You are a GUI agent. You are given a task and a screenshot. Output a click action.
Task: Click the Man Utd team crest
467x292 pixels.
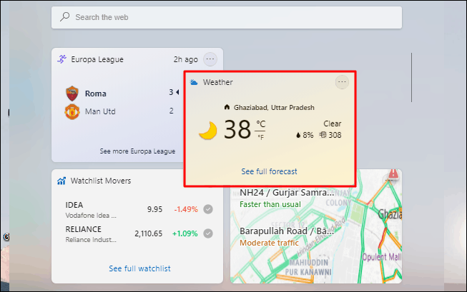[72, 111]
